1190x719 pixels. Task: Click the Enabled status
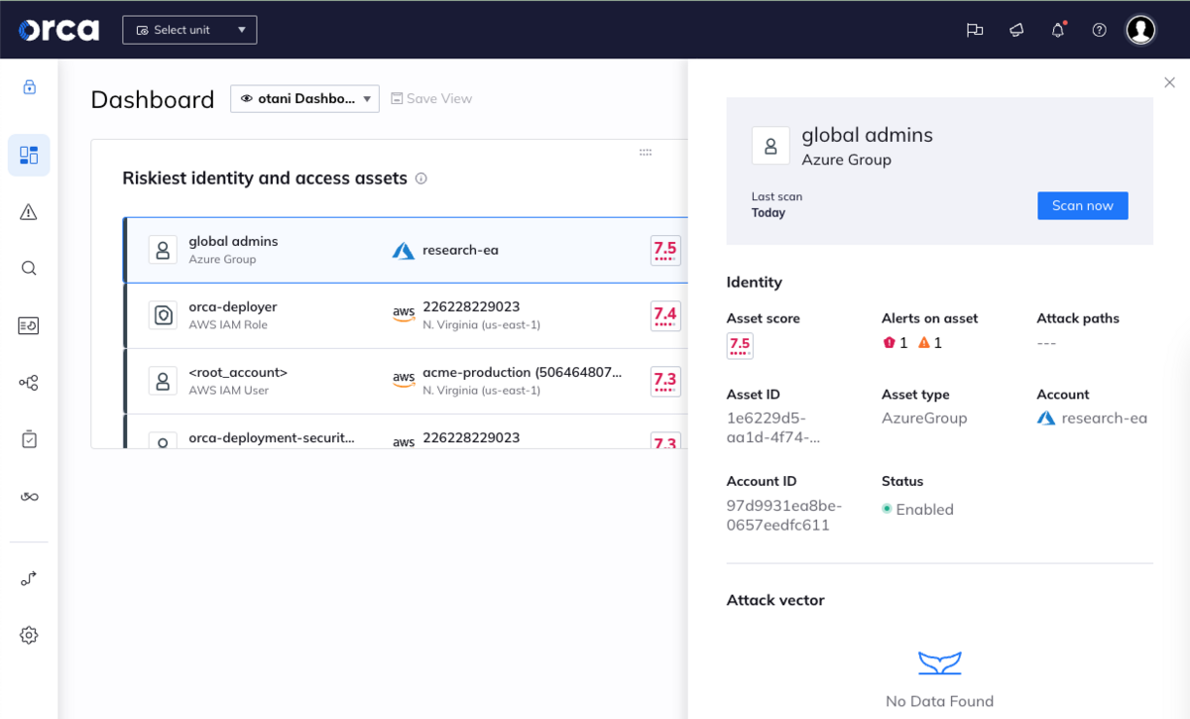917,509
